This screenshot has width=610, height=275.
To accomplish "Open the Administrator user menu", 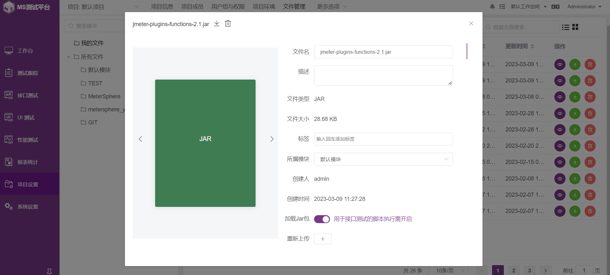I will coord(584,7).
